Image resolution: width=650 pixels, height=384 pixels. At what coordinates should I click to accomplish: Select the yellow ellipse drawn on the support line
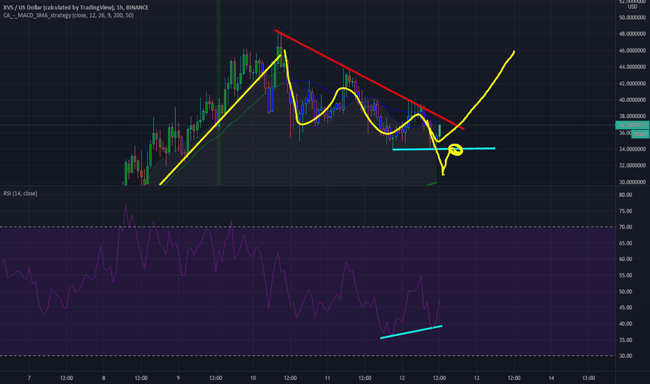[455, 149]
